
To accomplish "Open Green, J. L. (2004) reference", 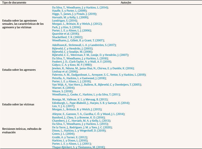I will (x=63, y=134).
